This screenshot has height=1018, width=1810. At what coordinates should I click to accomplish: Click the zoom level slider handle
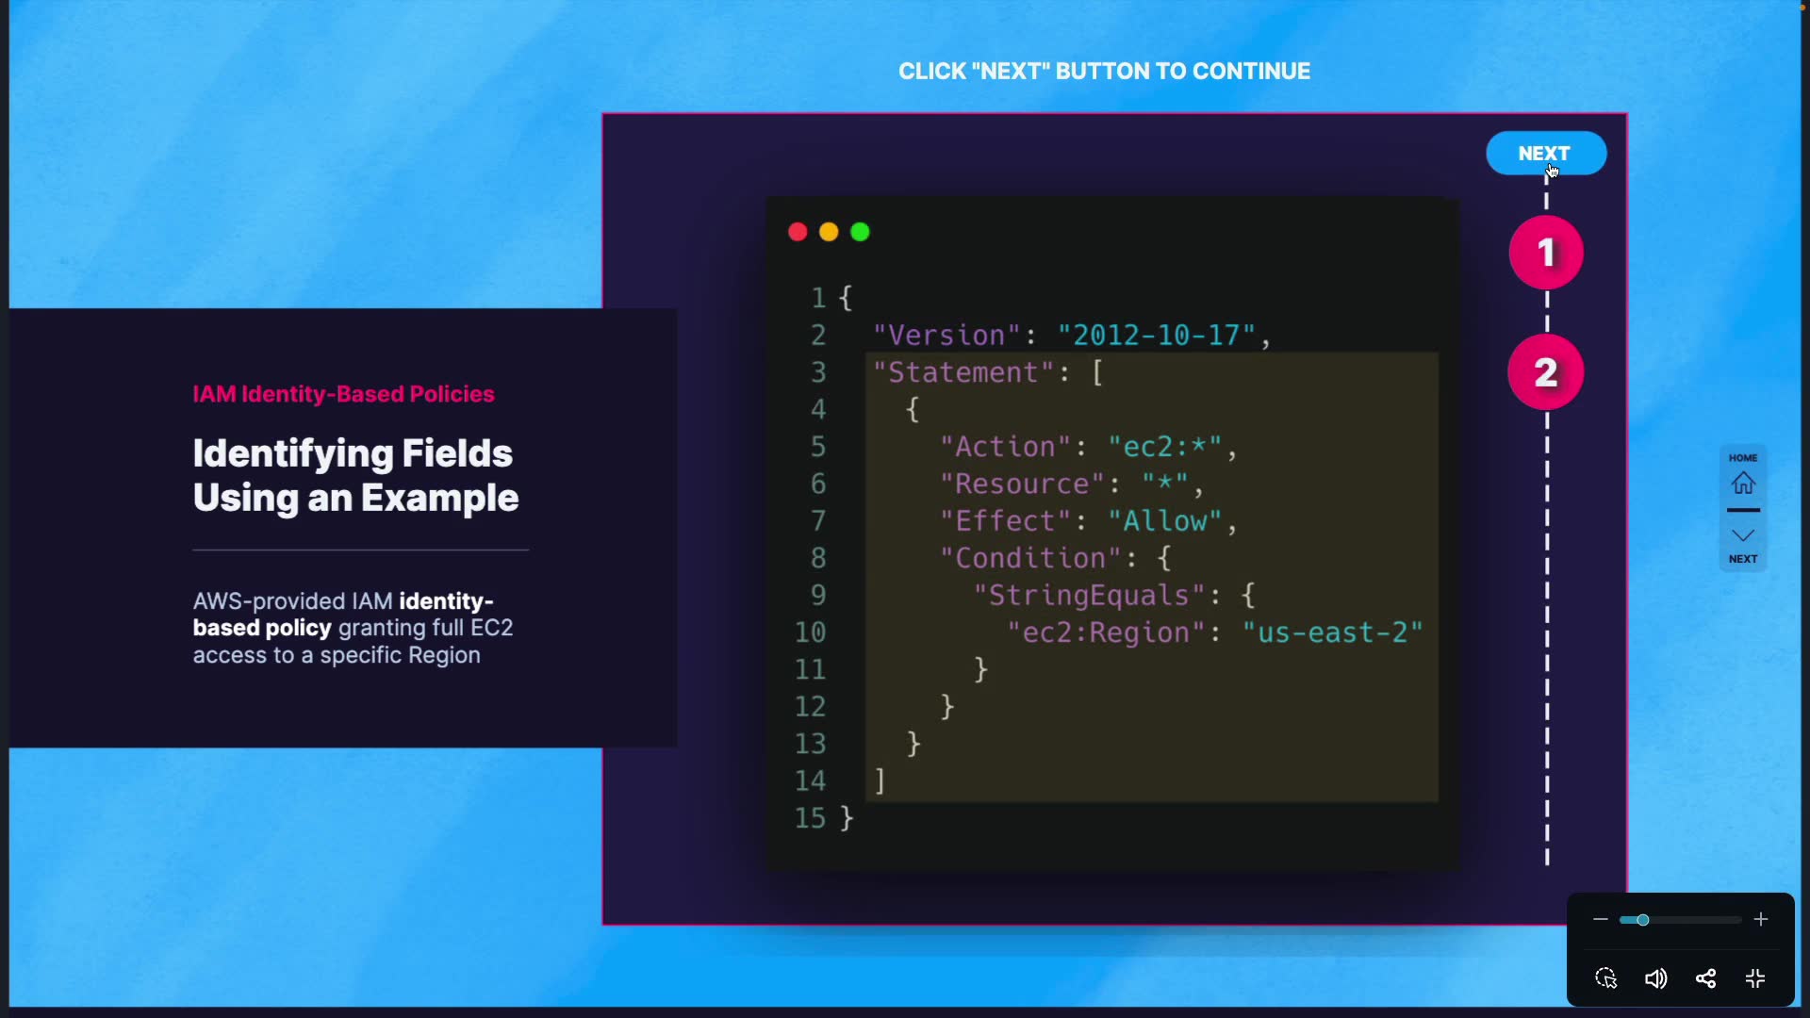click(x=1642, y=920)
